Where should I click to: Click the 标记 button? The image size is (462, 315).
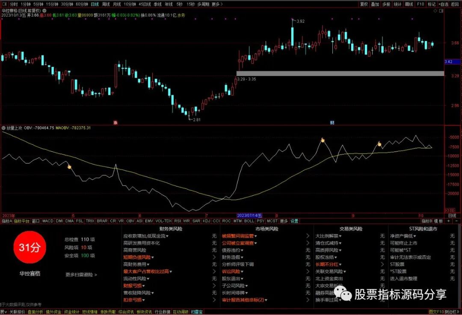pyautogui.click(x=432, y=4)
